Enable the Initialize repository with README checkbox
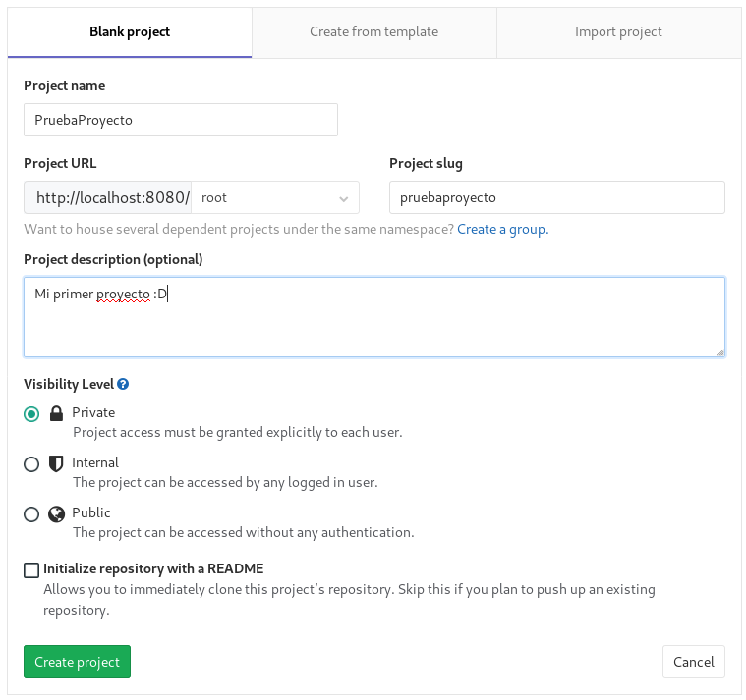This screenshot has height=700, width=746. (x=31, y=569)
